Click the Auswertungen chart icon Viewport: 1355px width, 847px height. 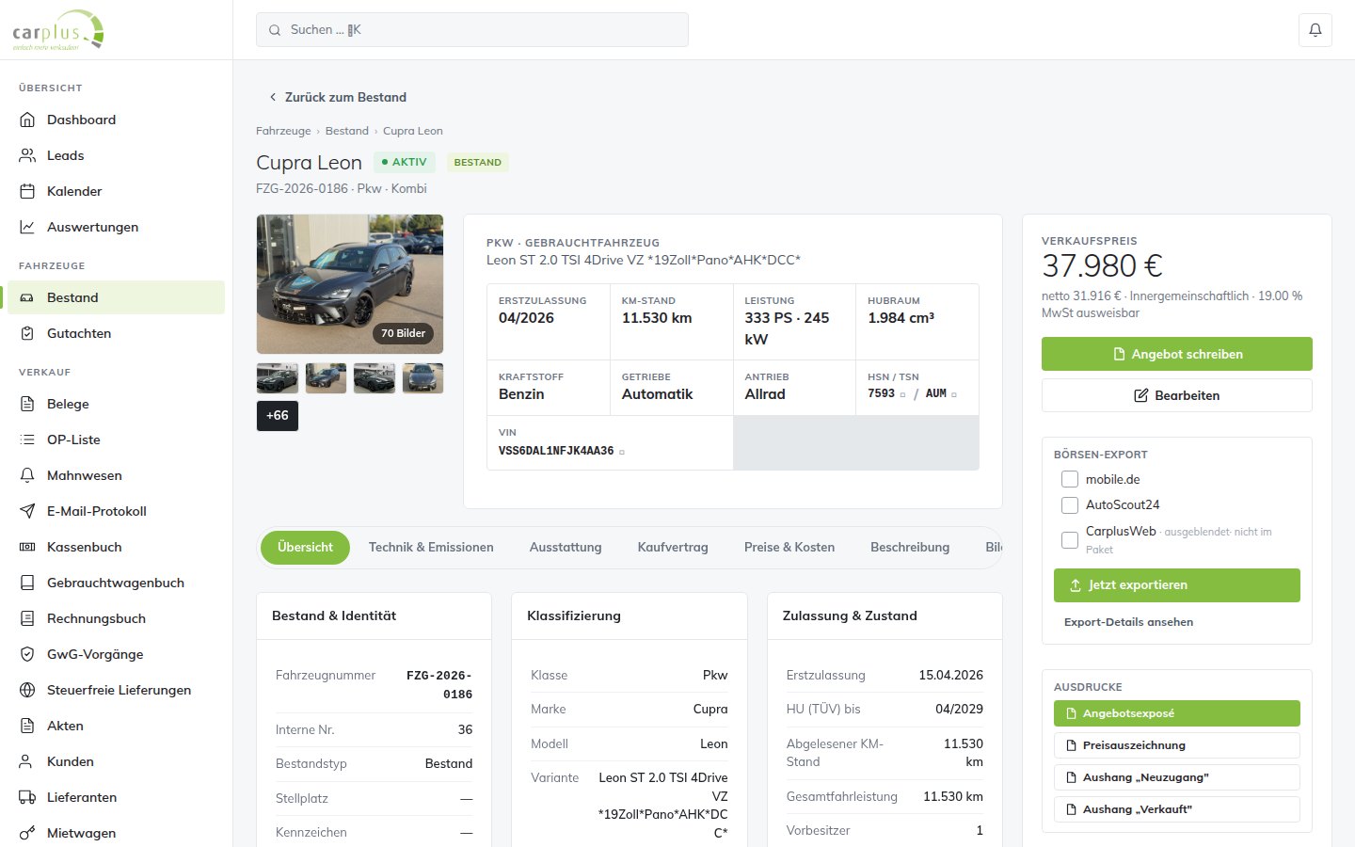[x=27, y=227]
